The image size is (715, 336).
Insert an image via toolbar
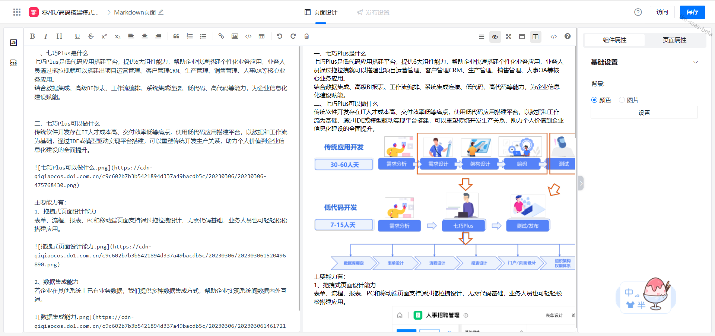(235, 36)
